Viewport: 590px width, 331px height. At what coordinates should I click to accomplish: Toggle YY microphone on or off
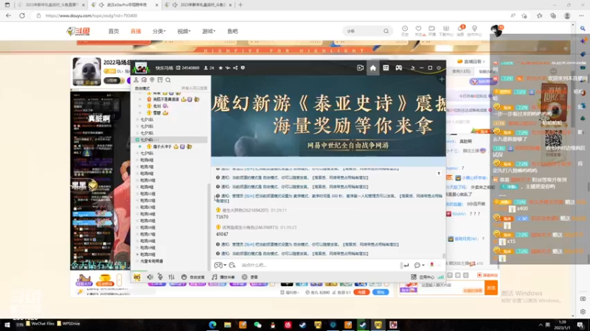point(160,277)
